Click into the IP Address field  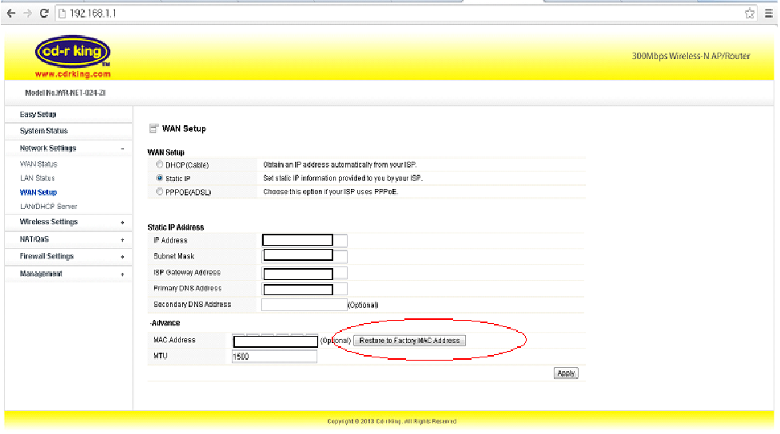click(x=304, y=240)
